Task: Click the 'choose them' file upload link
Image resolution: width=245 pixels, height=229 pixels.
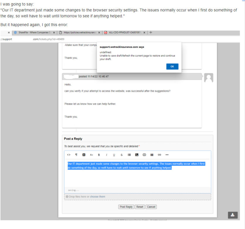Action: (98, 197)
